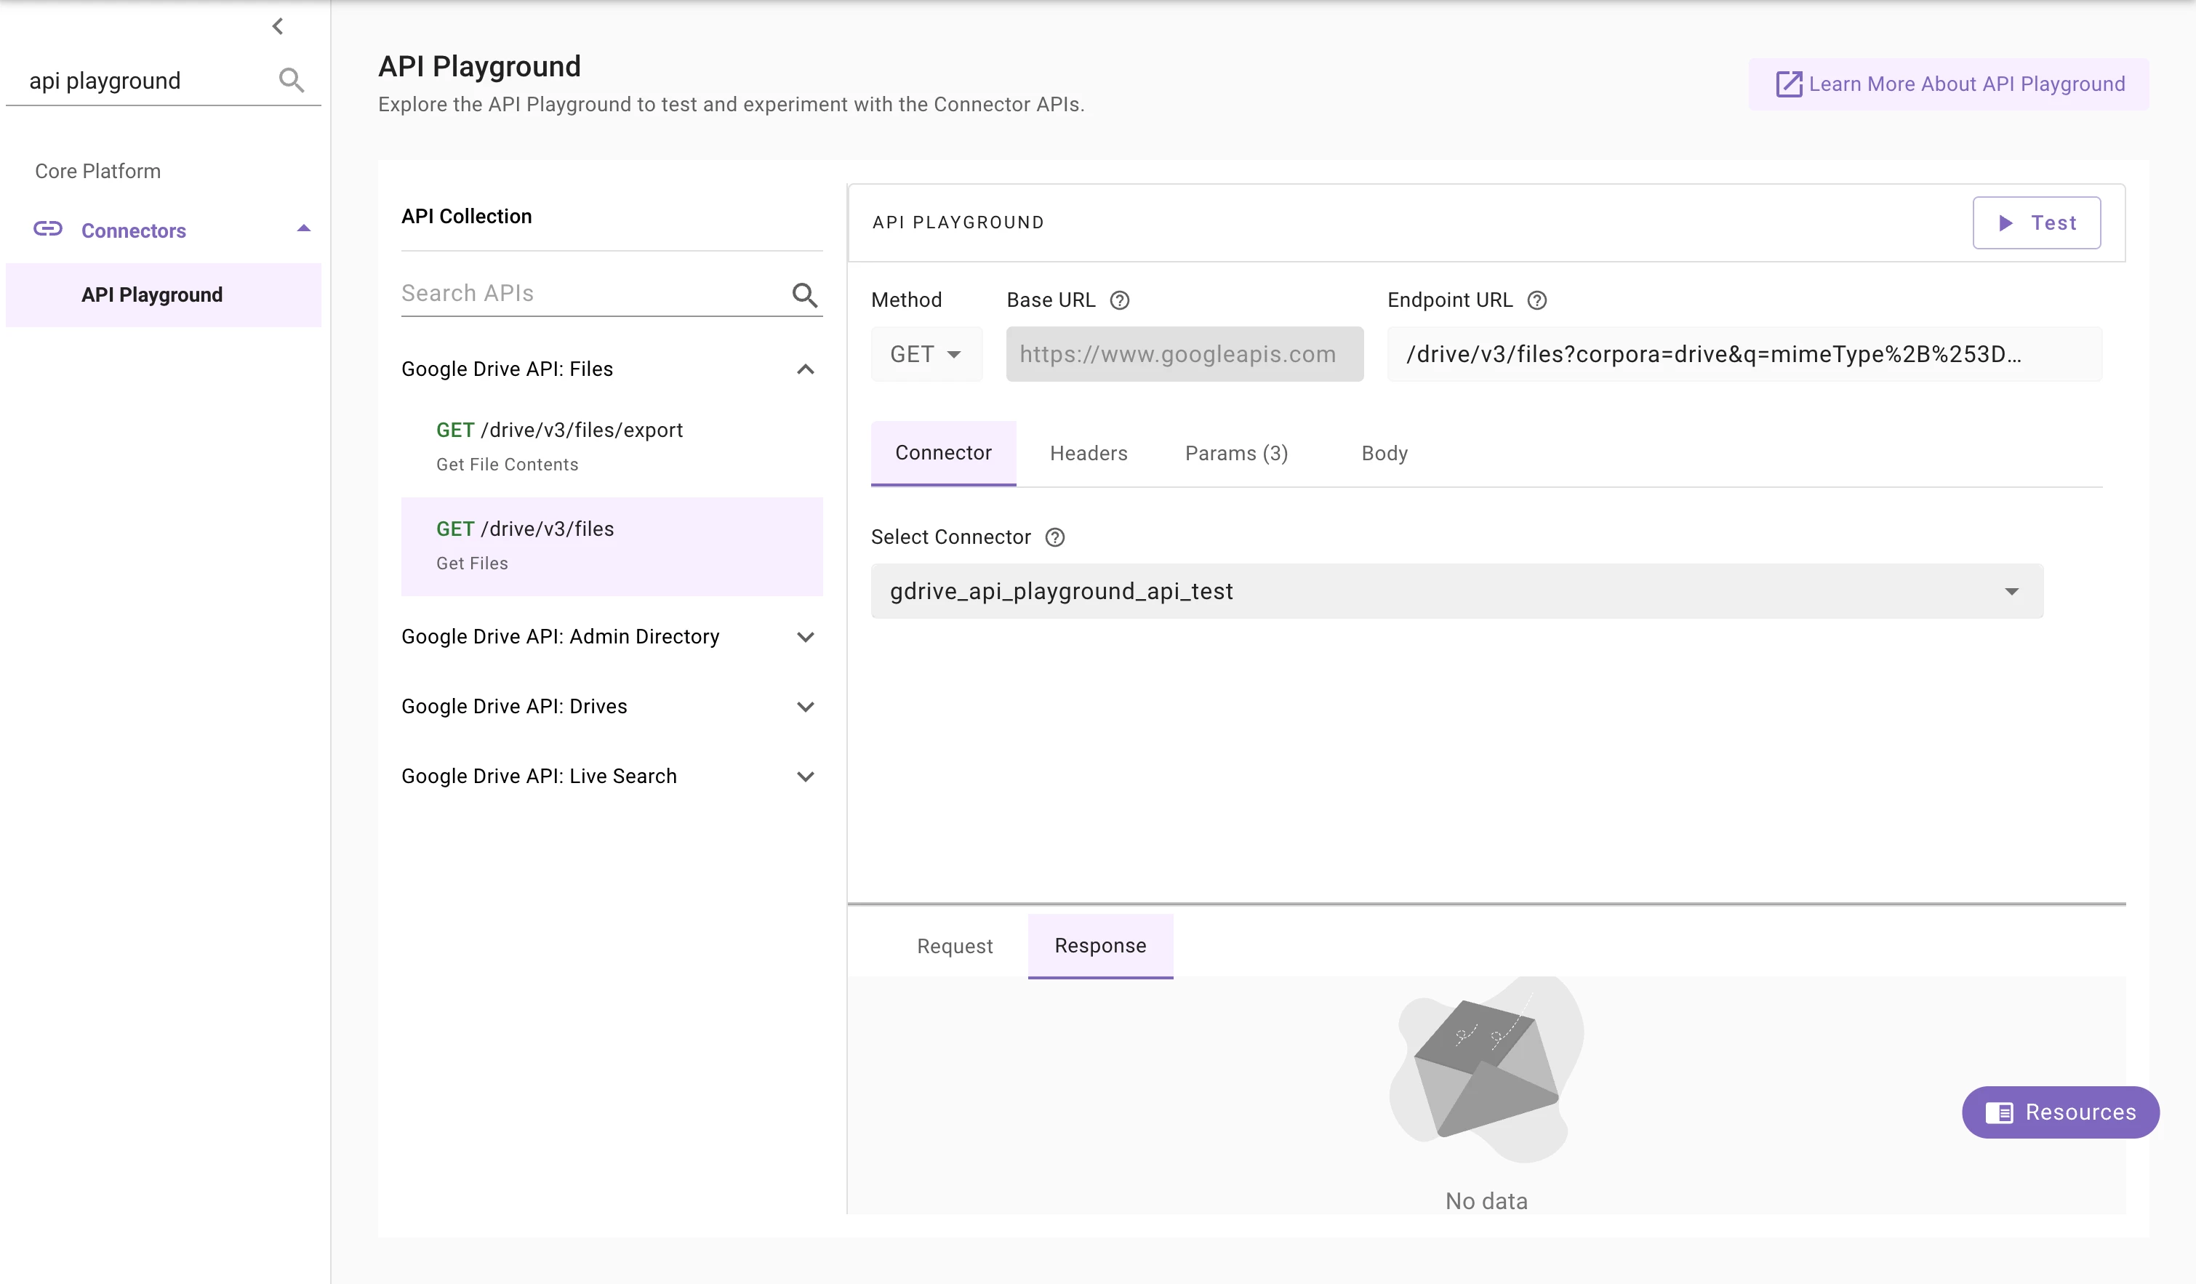This screenshot has width=2196, height=1284.
Task: Switch to the Headers tab
Action: tap(1088, 453)
